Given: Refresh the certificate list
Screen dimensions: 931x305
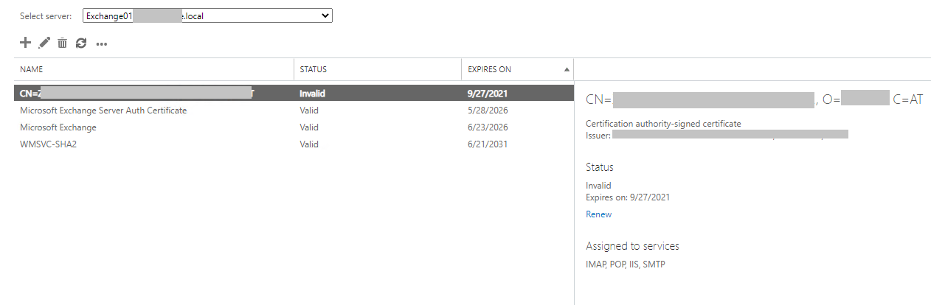Looking at the screenshot, I should coord(81,43).
